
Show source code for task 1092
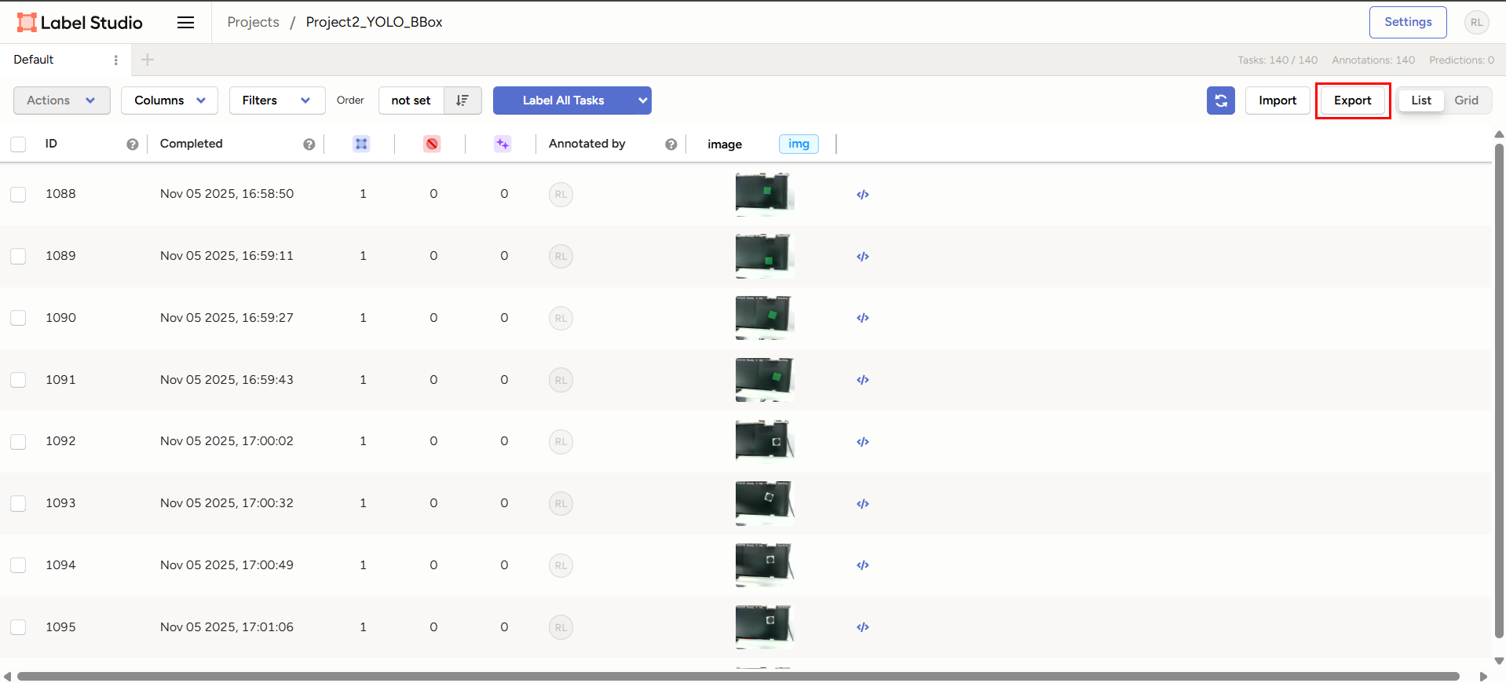click(x=863, y=442)
